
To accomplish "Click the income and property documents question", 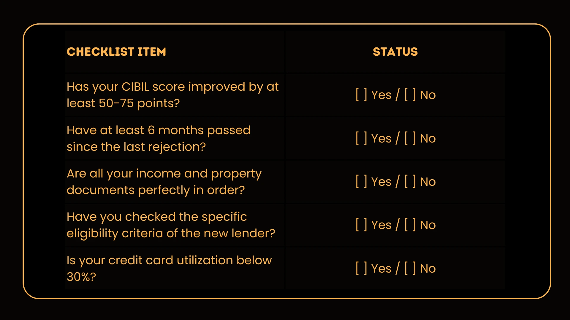I will 164,182.
